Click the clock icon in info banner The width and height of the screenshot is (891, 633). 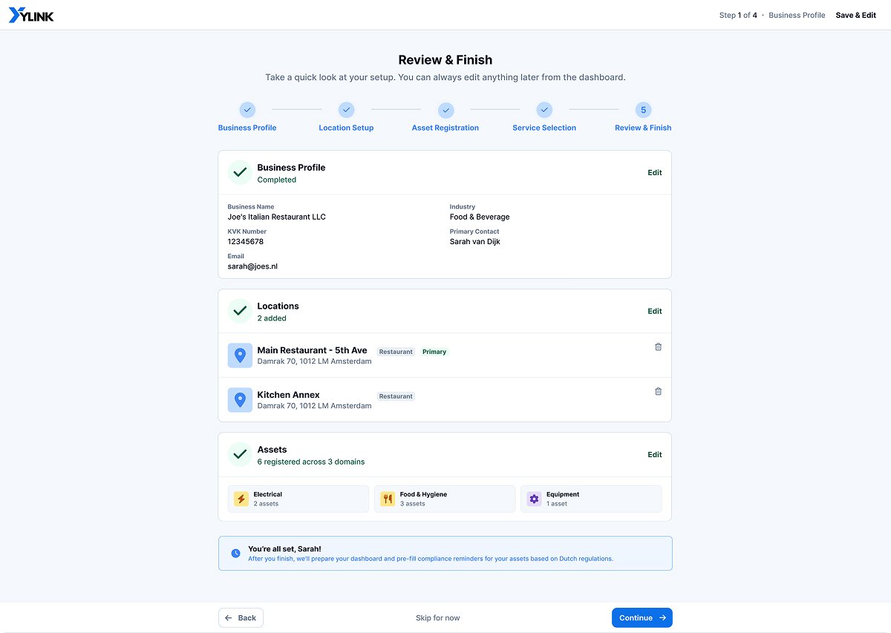pos(235,553)
